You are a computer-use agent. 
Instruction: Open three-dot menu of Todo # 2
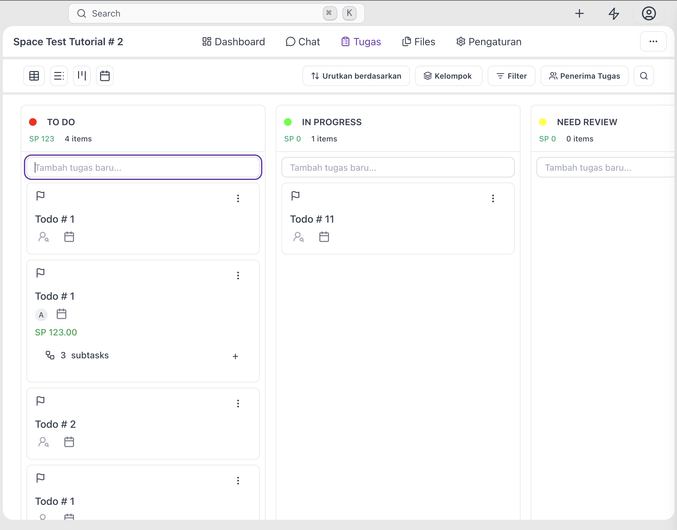pos(238,404)
